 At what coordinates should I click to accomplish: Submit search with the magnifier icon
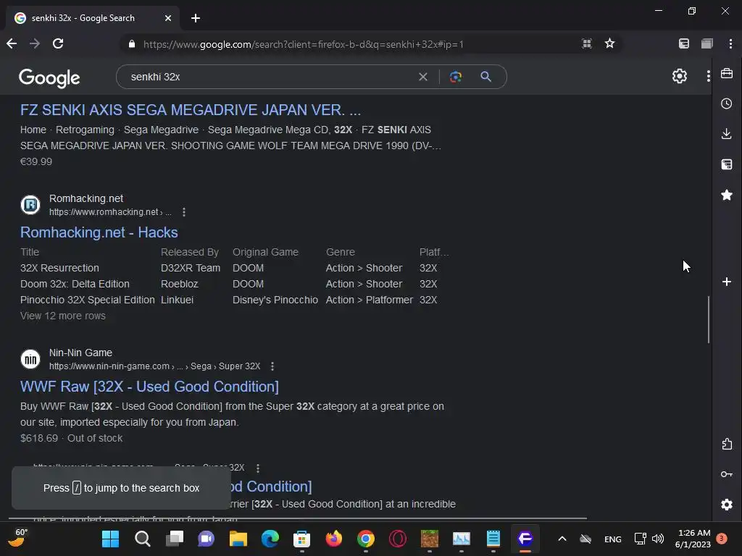pyautogui.click(x=486, y=77)
